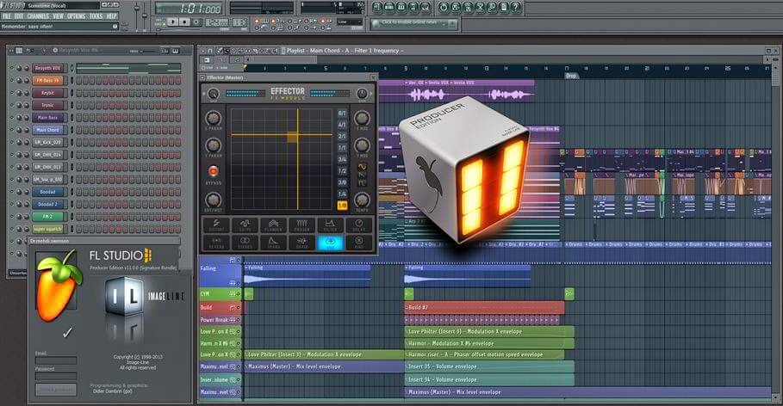Mute the Main Chord channel
783x406 pixels.
pyautogui.click(x=13, y=130)
